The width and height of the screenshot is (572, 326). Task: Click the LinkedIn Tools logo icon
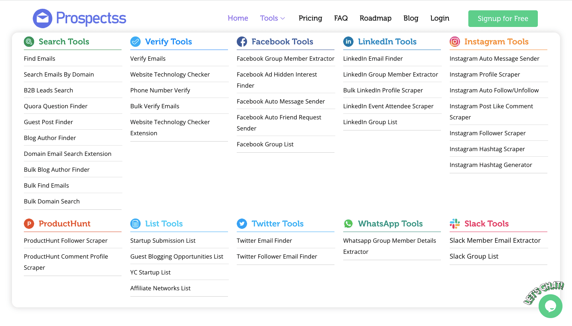pos(348,42)
